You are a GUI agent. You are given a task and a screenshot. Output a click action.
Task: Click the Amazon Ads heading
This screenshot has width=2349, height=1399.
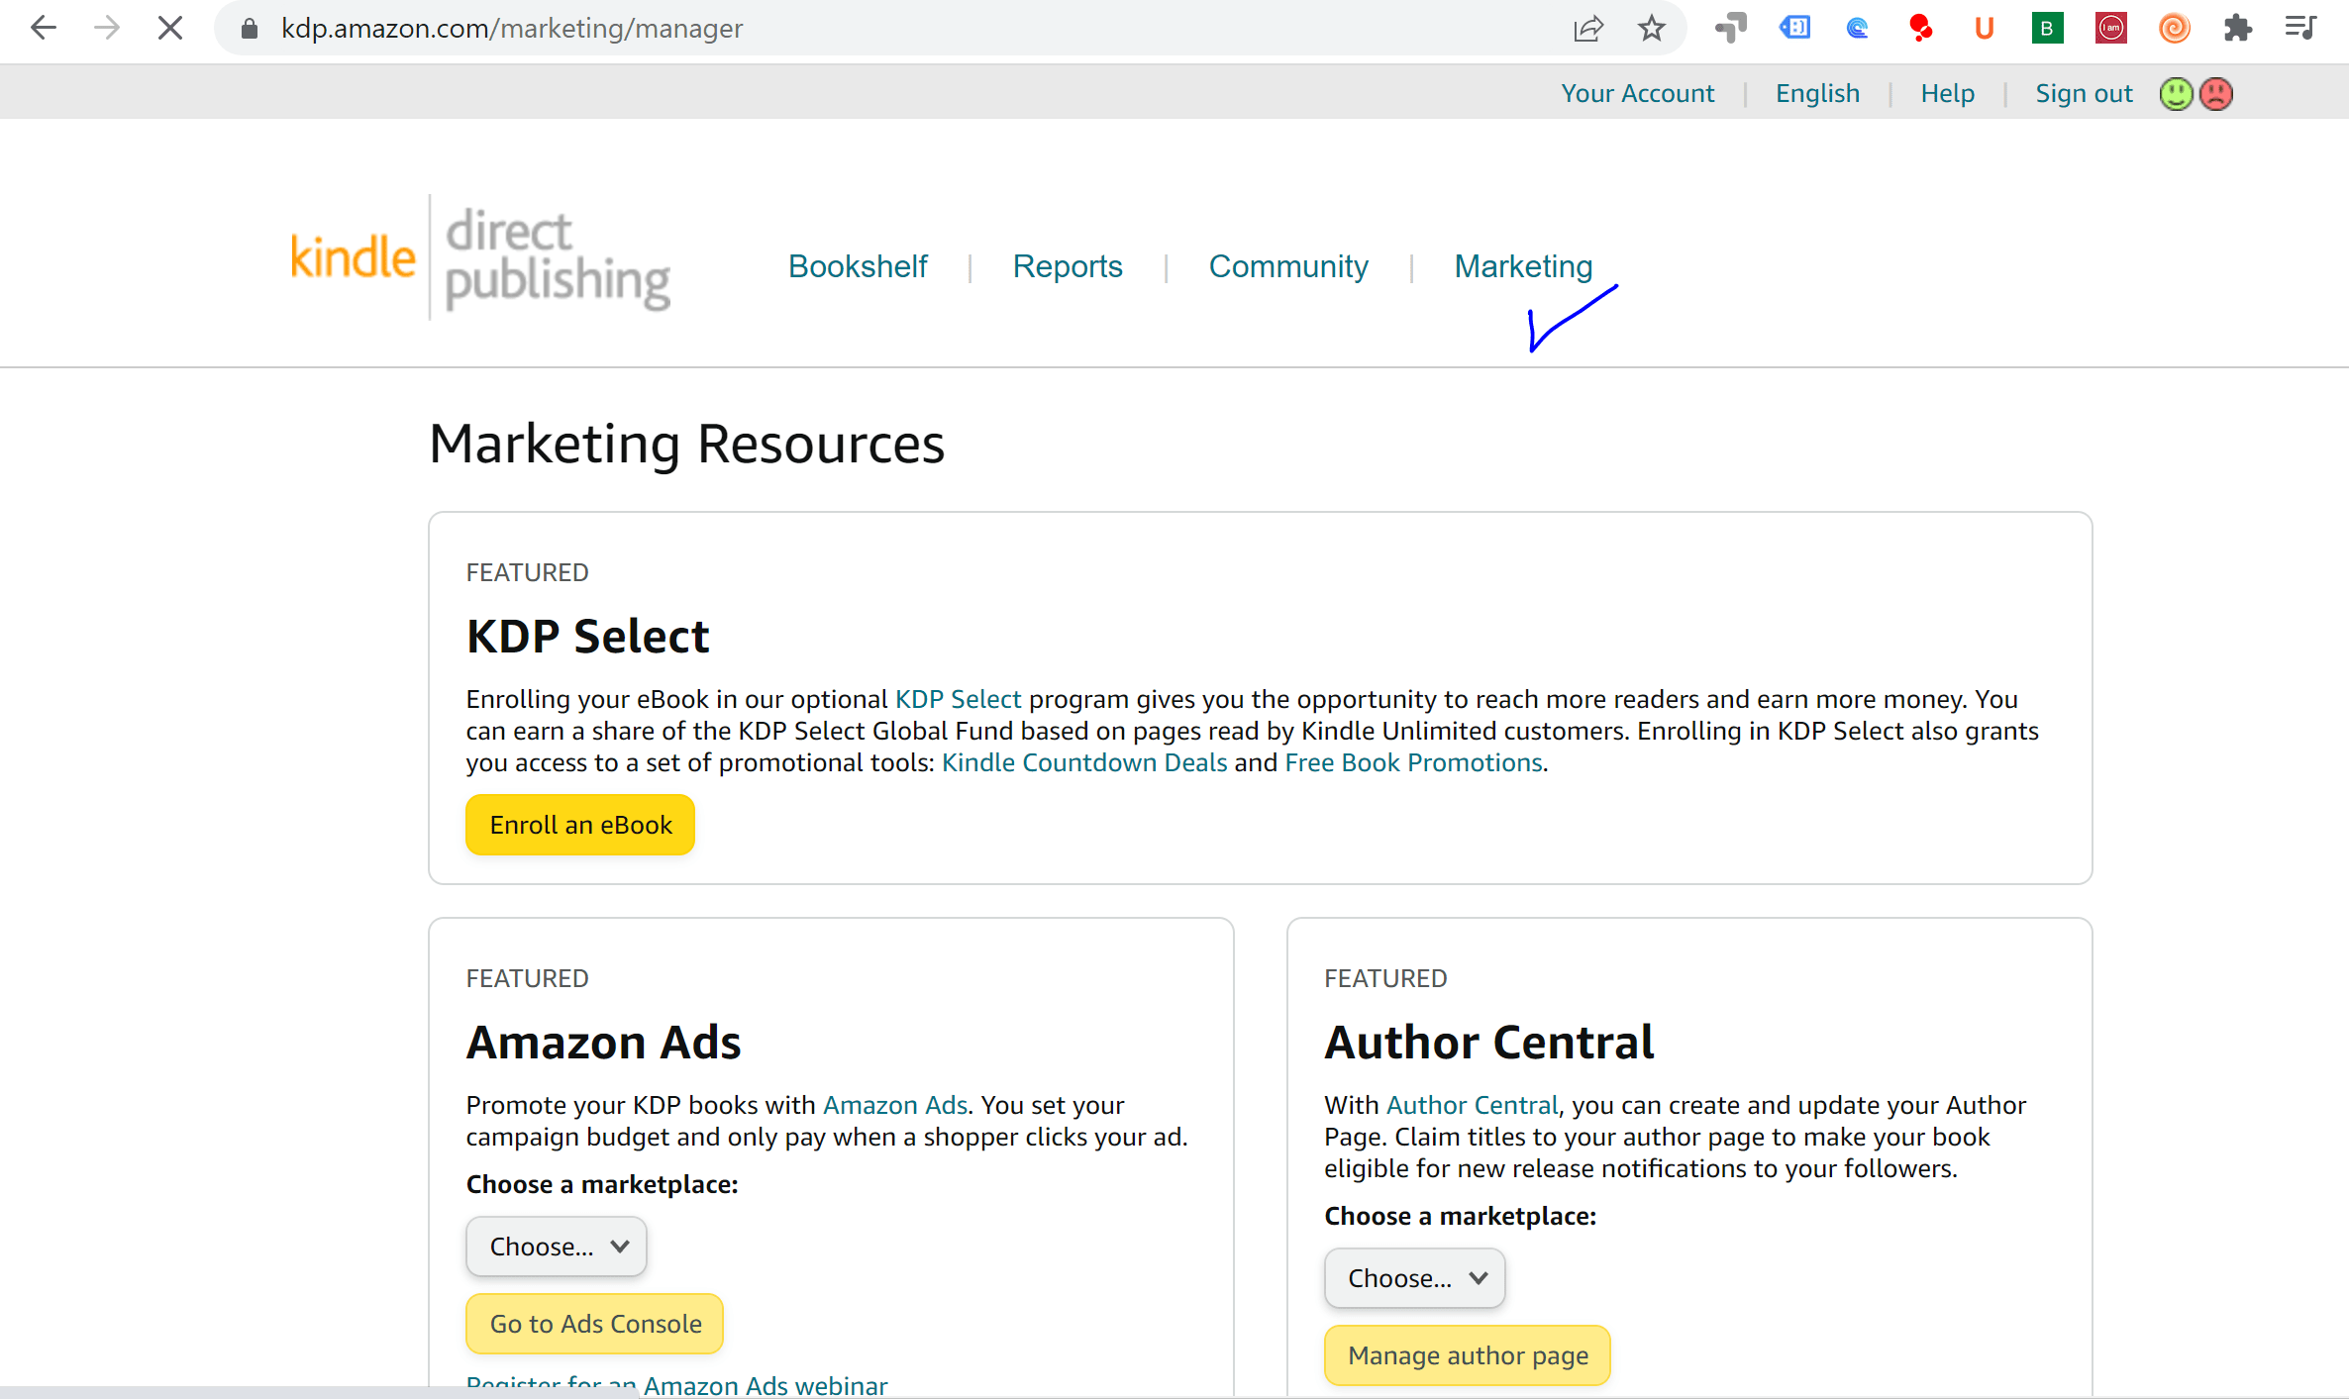[x=603, y=1043]
